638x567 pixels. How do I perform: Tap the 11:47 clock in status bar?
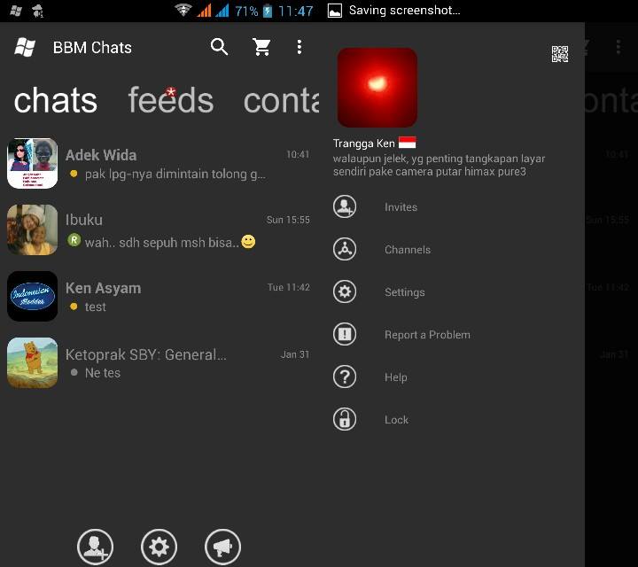click(296, 11)
